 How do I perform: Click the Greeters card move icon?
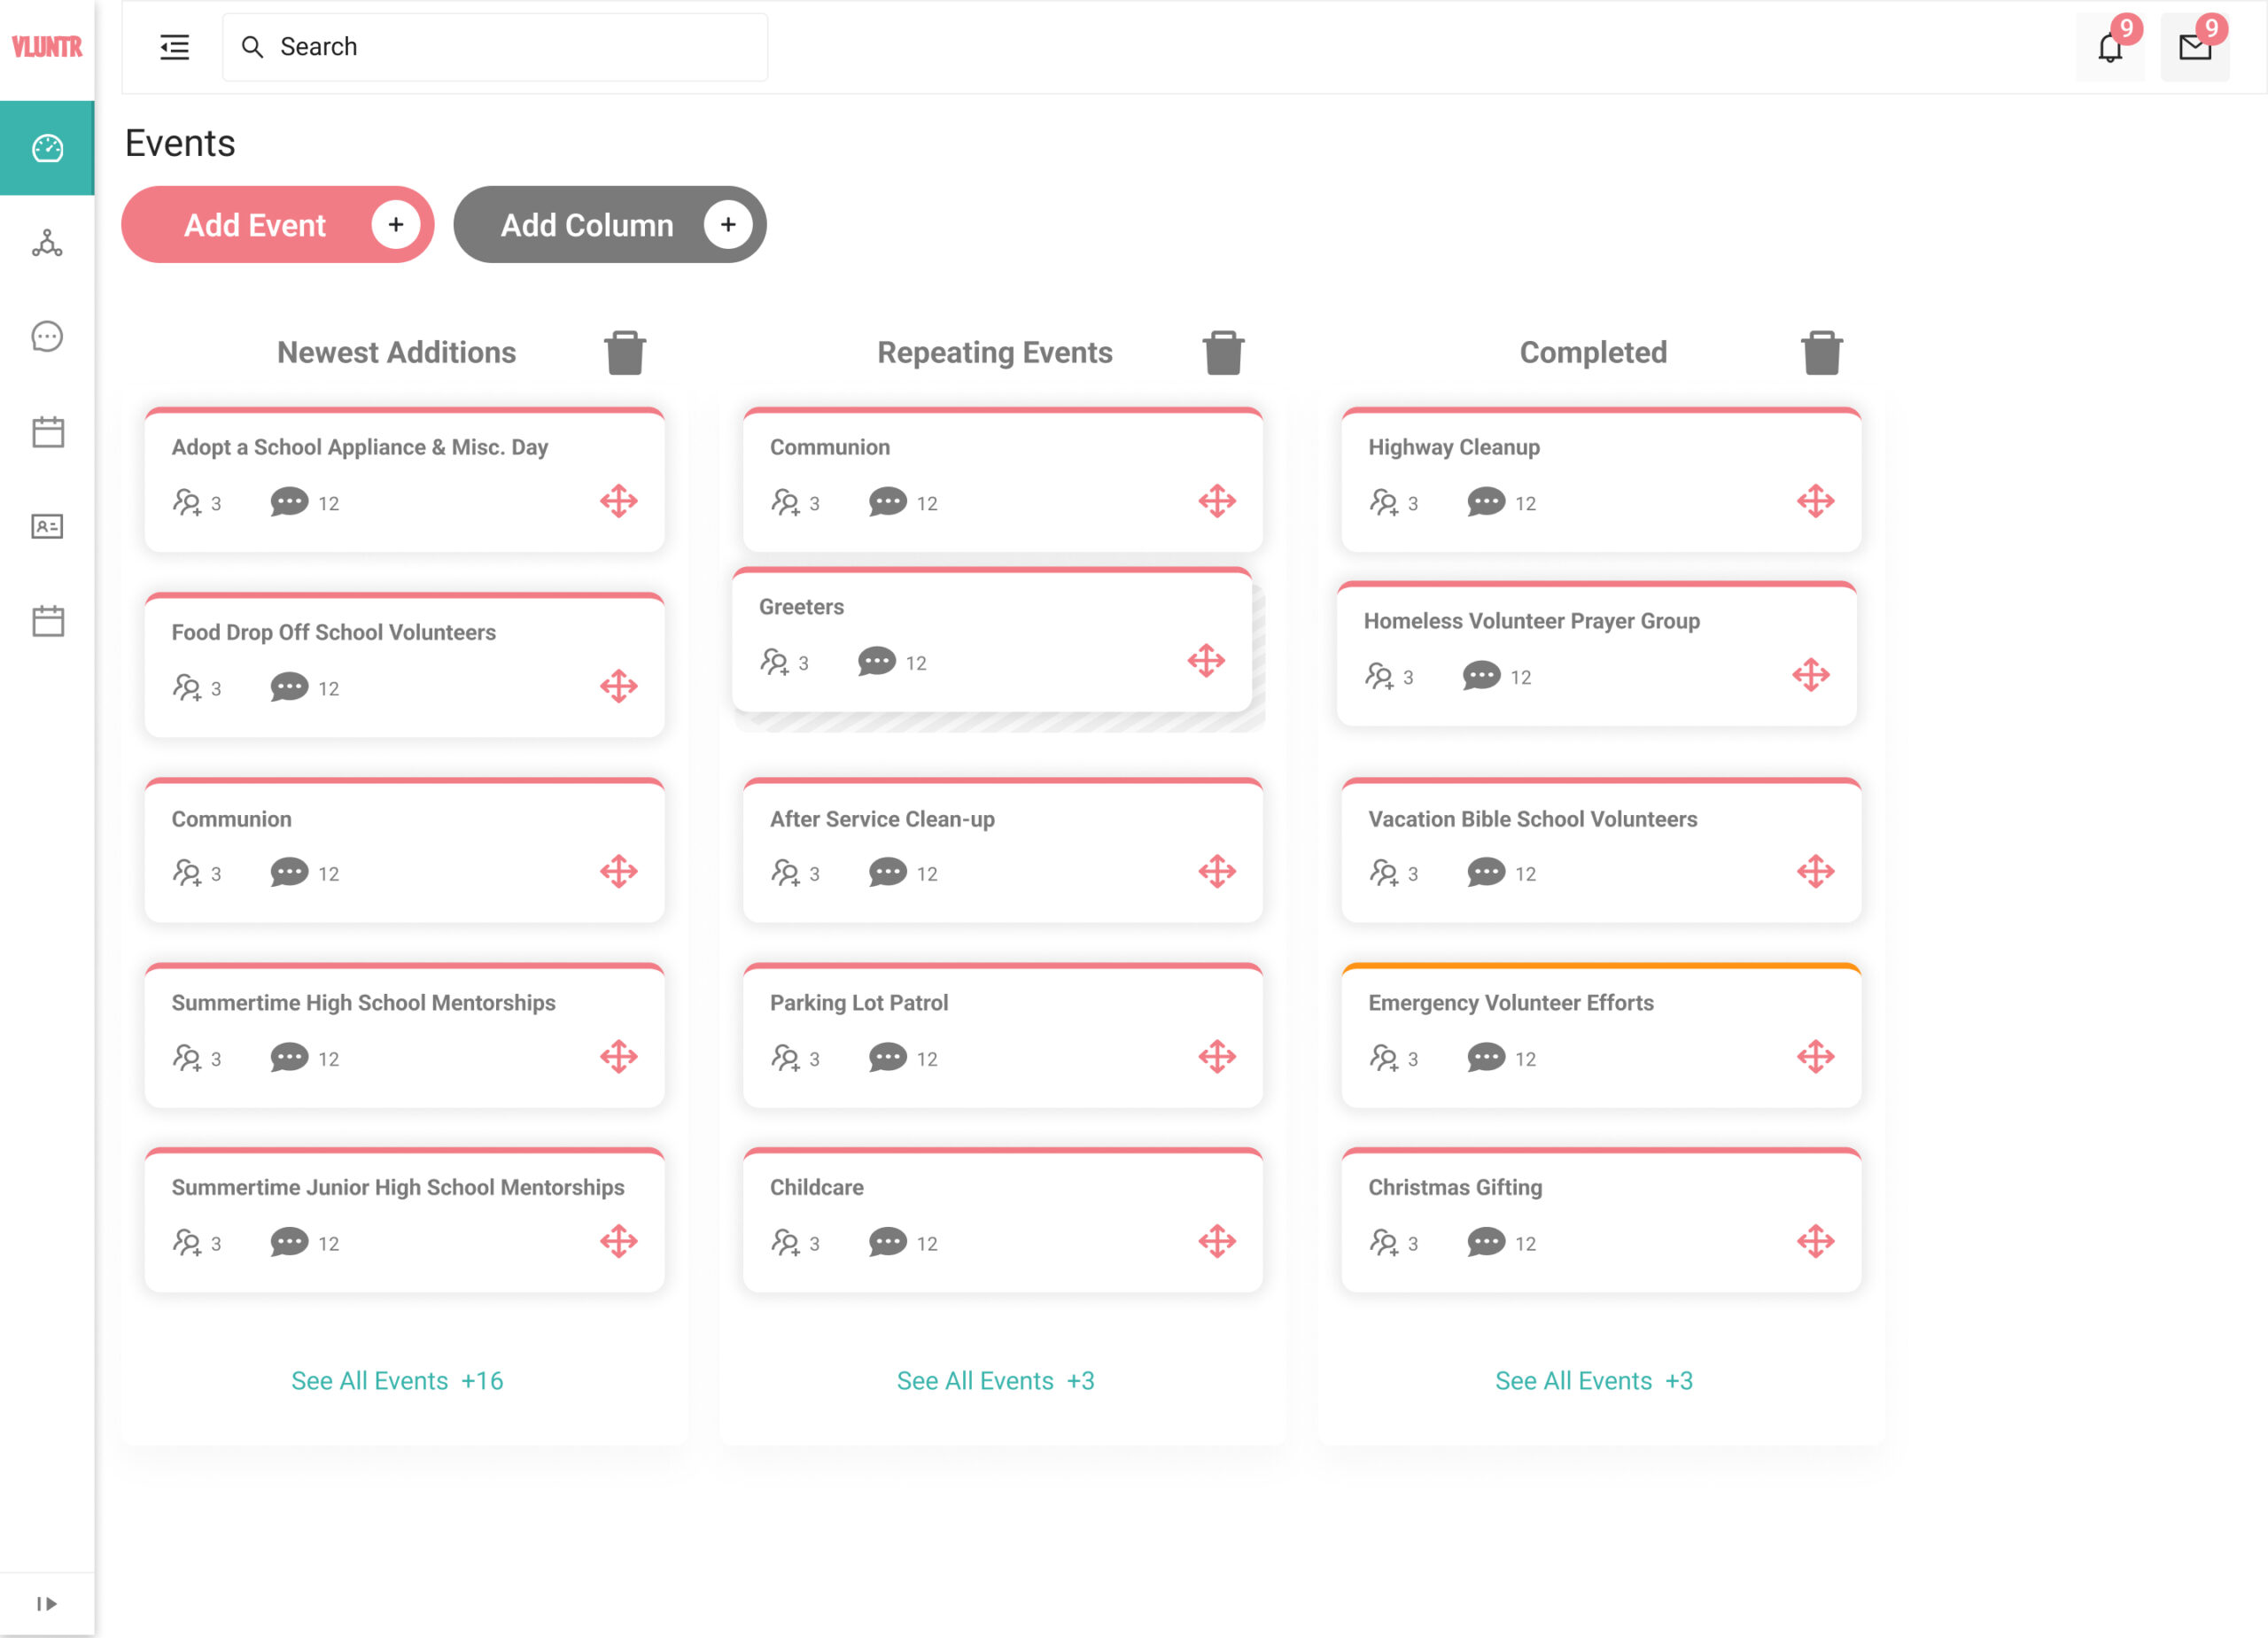[x=1206, y=661]
